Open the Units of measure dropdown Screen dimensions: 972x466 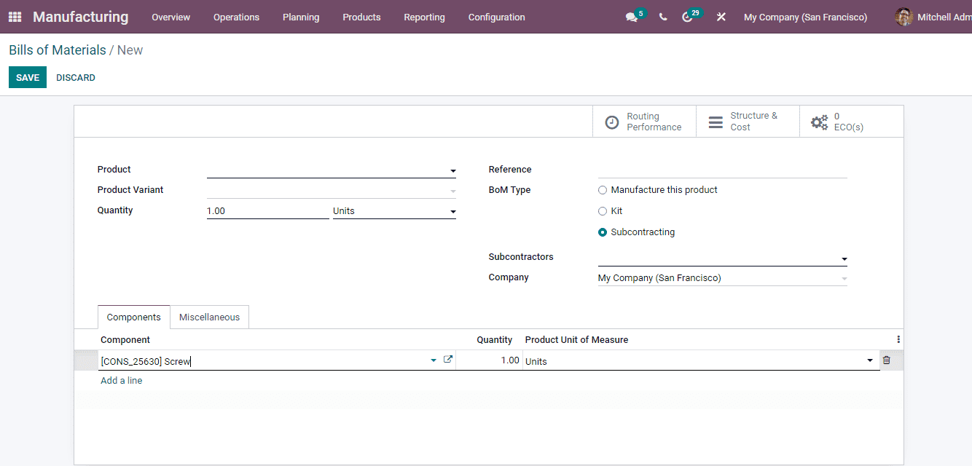[x=452, y=210]
